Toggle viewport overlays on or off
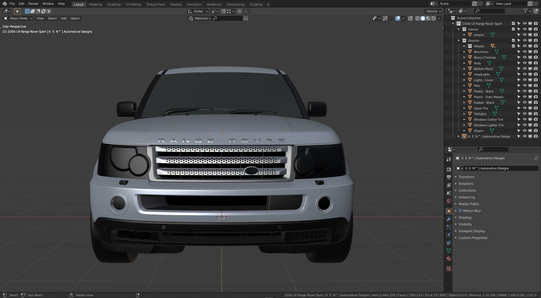 pyautogui.click(x=398, y=18)
